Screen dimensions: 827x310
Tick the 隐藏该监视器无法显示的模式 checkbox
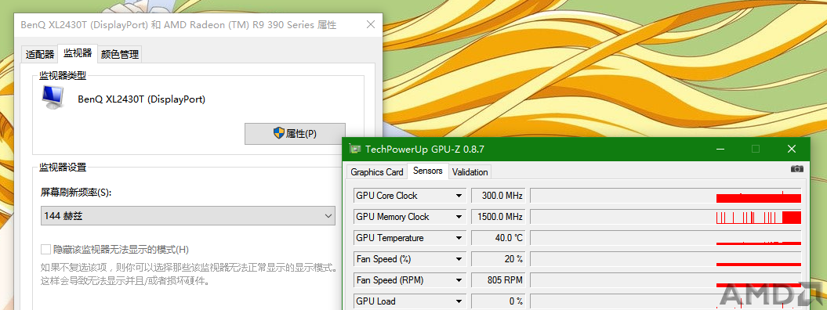[x=46, y=249]
